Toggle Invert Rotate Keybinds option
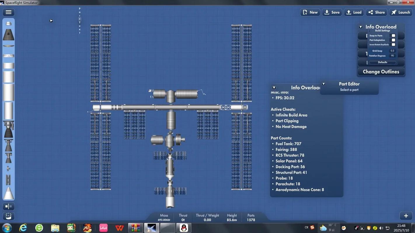Viewport: 415px width, 233px height. pyautogui.click(x=393, y=45)
